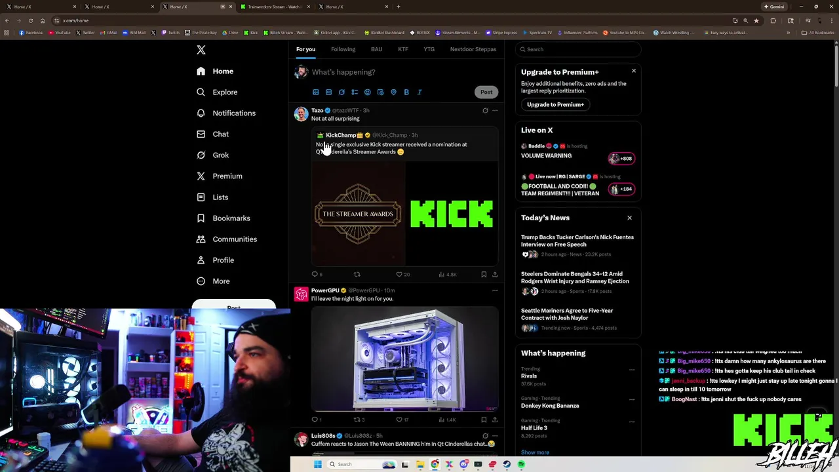
Task: Click the Windows Start button
Action: pyautogui.click(x=318, y=464)
